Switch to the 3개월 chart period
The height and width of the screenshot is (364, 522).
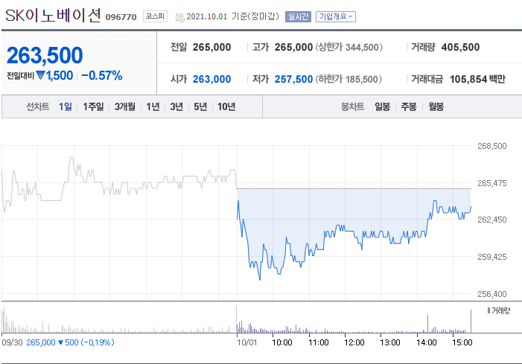pyautogui.click(x=125, y=106)
